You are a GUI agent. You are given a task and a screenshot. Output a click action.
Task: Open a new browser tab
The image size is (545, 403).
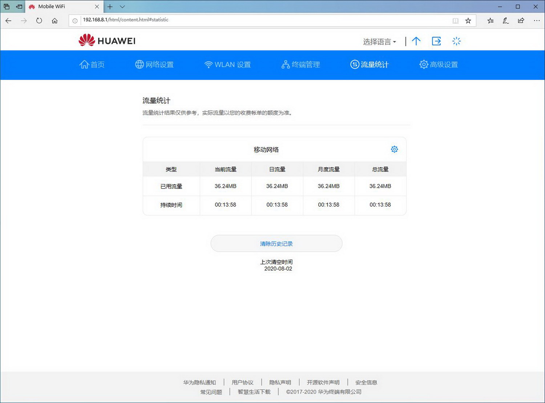110,7
